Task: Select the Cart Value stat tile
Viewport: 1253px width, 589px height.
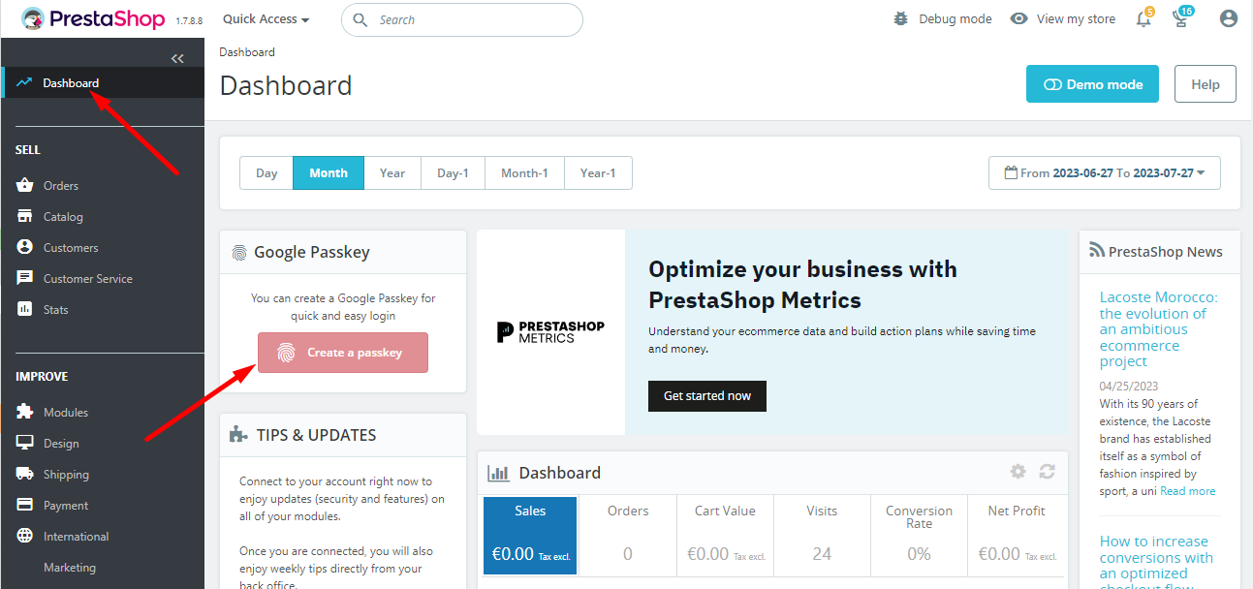Action: (x=725, y=537)
